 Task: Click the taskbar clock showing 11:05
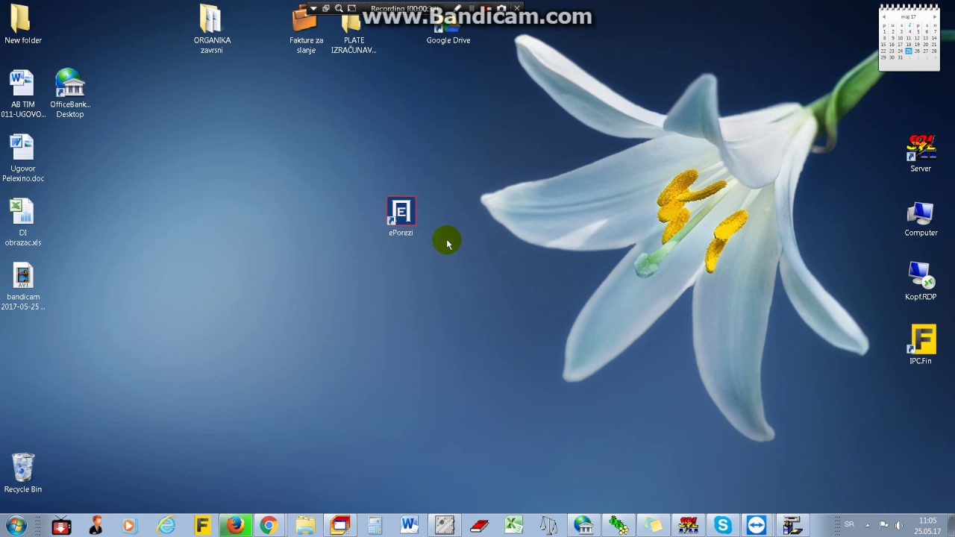(x=927, y=525)
